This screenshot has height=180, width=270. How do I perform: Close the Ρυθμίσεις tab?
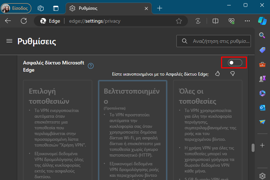146,8
